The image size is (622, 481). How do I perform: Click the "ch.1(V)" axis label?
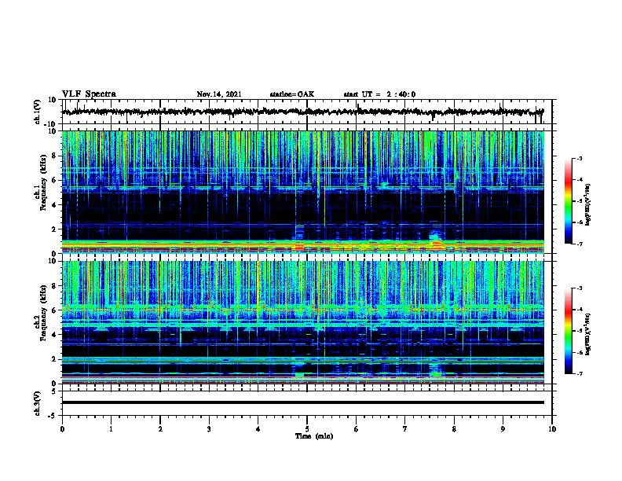point(38,112)
